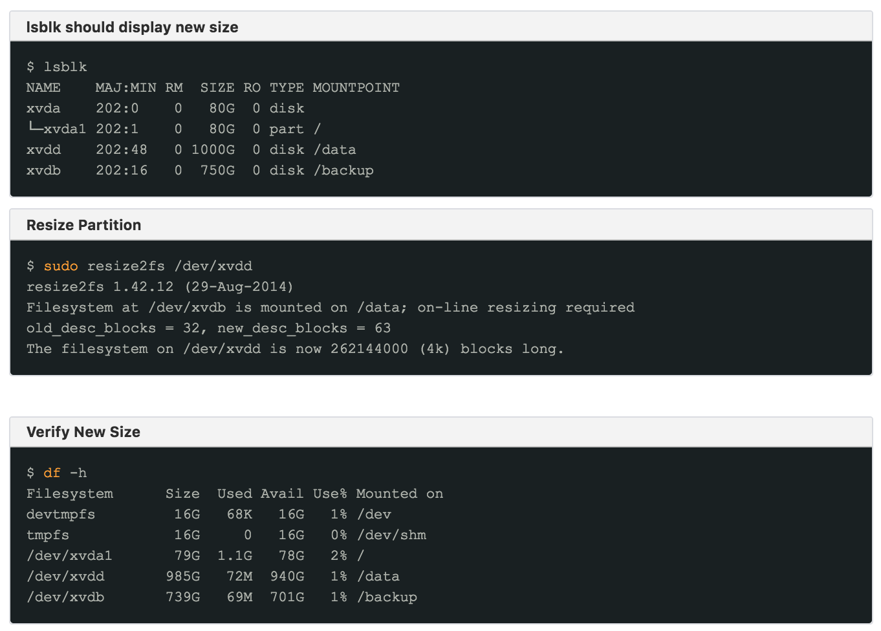881x631 pixels.
Task: Click the 'resize2fs /dev/xvdd' command text
Action: [x=169, y=266]
